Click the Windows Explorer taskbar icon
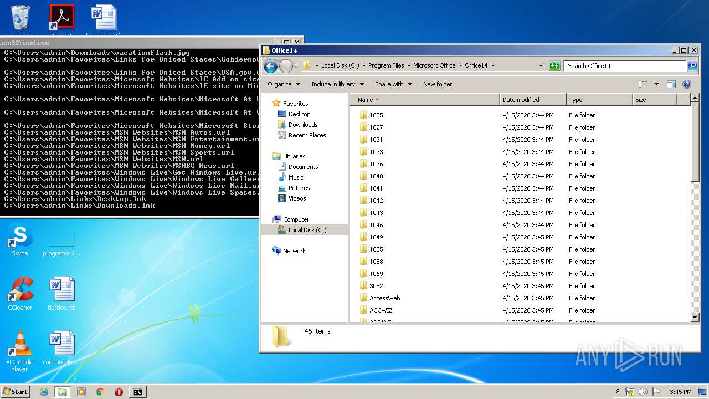 (x=62, y=392)
